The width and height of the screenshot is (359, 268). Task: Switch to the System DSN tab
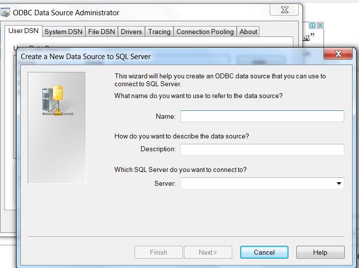pyautogui.click(x=64, y=32)
